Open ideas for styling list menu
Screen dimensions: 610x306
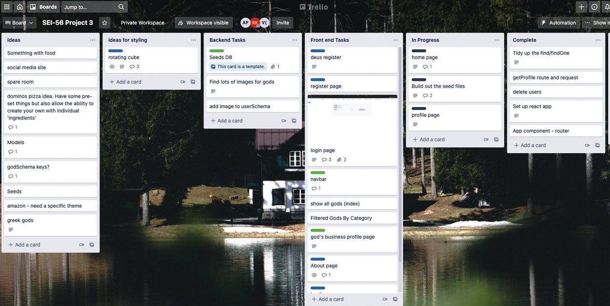coord(193,40)
